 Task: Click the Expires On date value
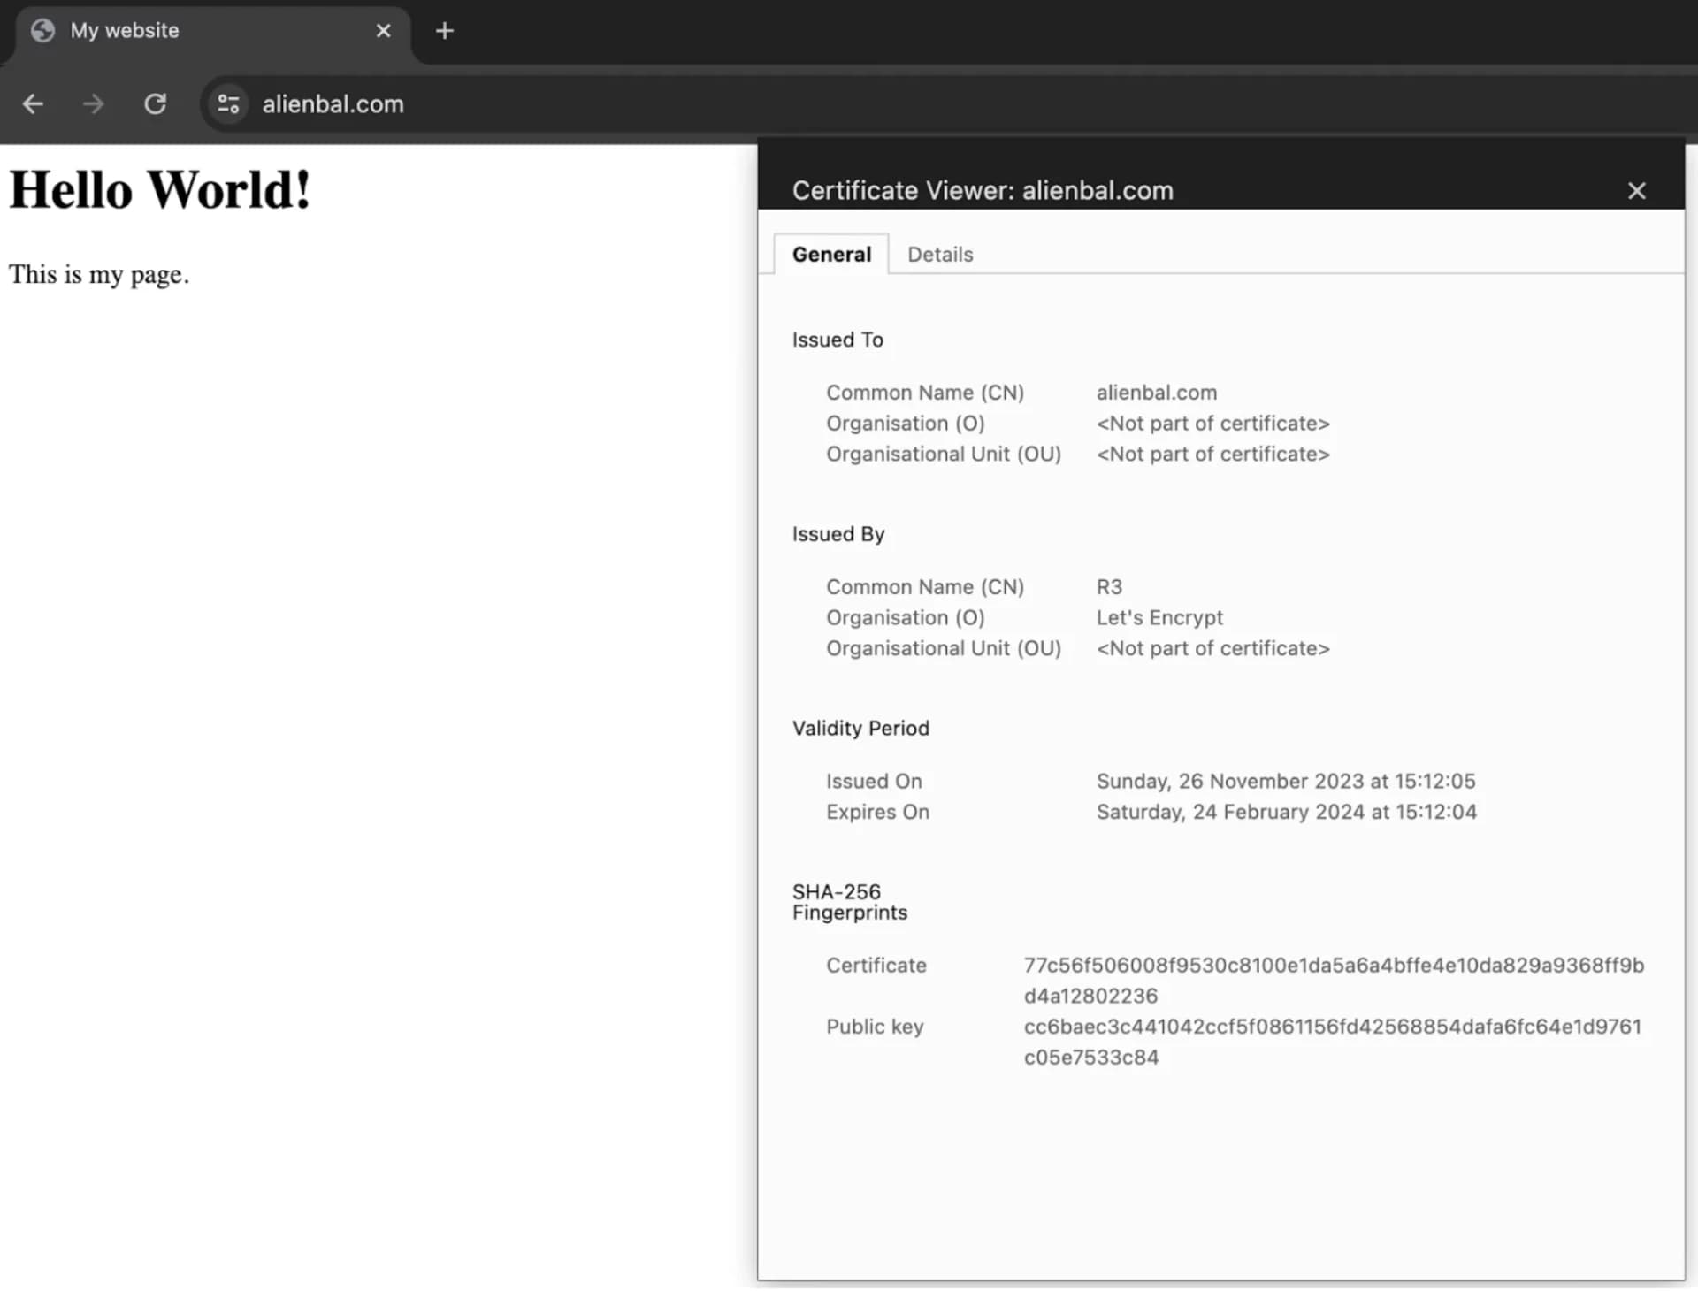[x=1286, y=813]
